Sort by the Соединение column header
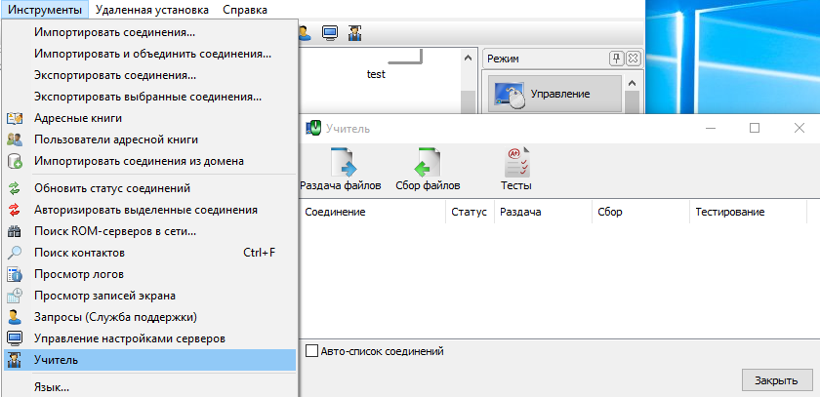The image size is (820, 397). (373, 212)
